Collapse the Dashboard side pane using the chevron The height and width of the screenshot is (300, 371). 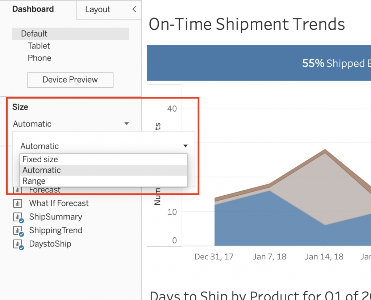coord(134,9)
